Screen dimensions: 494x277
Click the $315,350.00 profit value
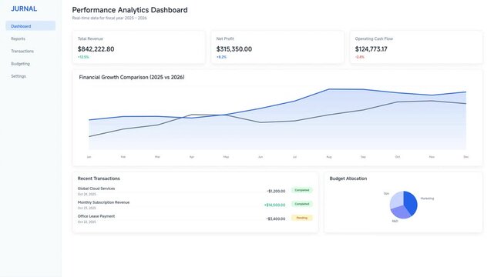234,49
